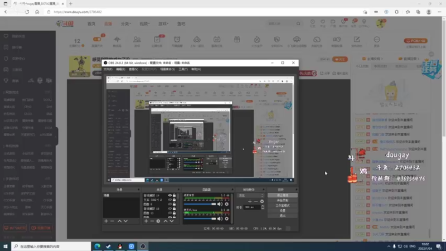This screenshot has width=446, height=251.
Task: Remove scene transition with minus icon
Action: tap(256, 201)
